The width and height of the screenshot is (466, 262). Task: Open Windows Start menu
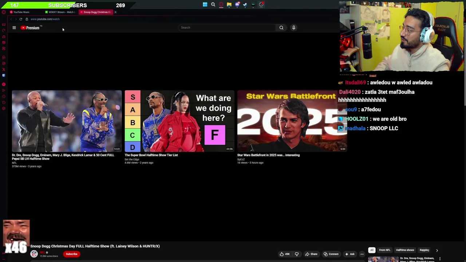click(205, 4)
